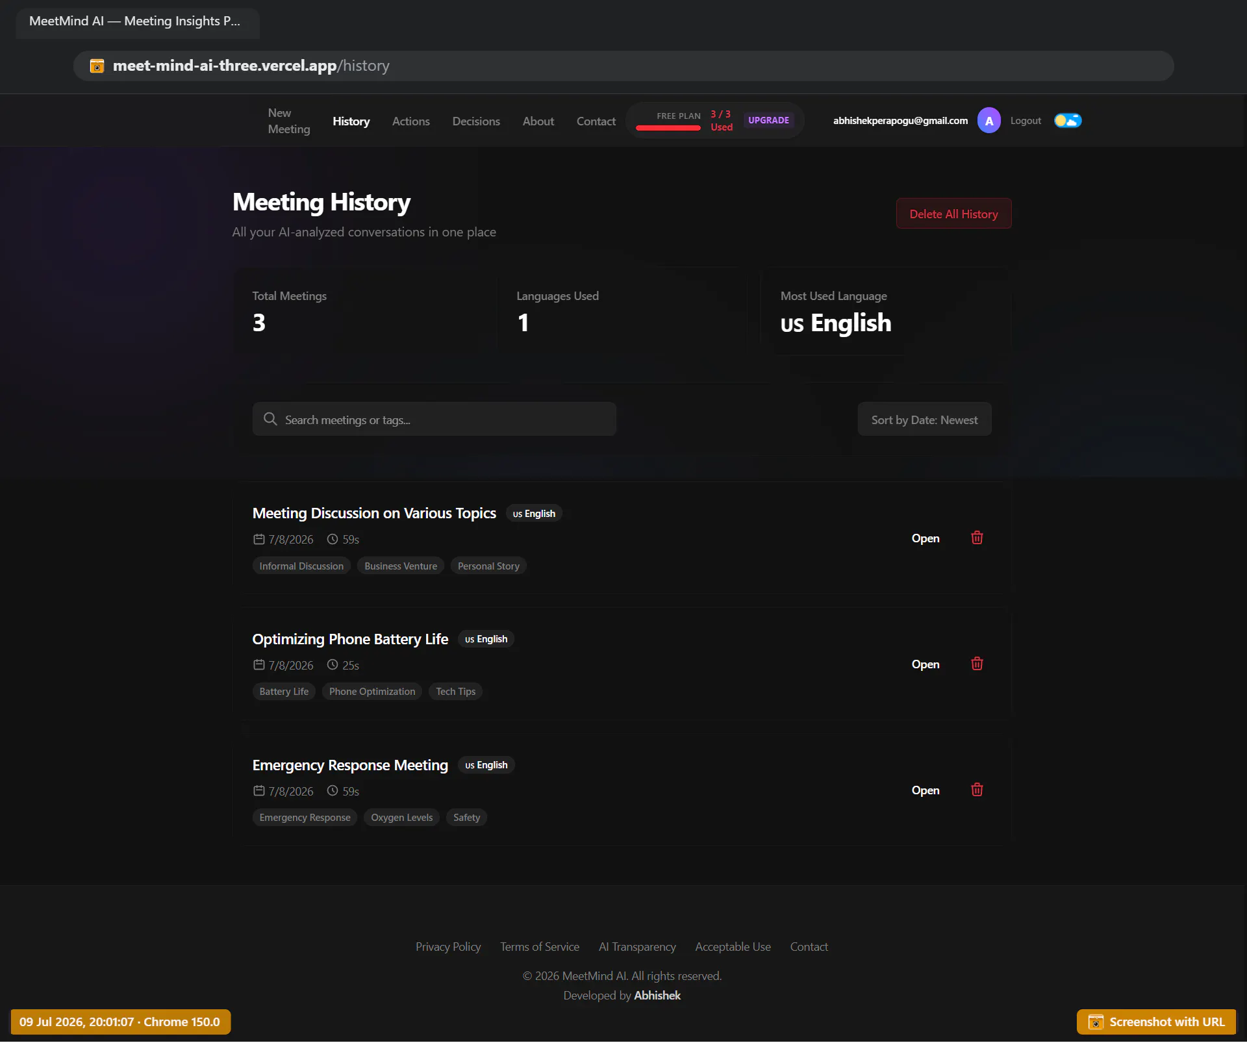Click calendar icon in Emergency Response Meeting row
The image size is (1247, 1043).
coord(258,792)
